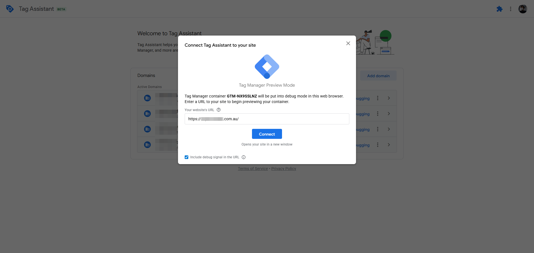
Task: Expand fourth domain row chevron
Action: coord(389,145)
